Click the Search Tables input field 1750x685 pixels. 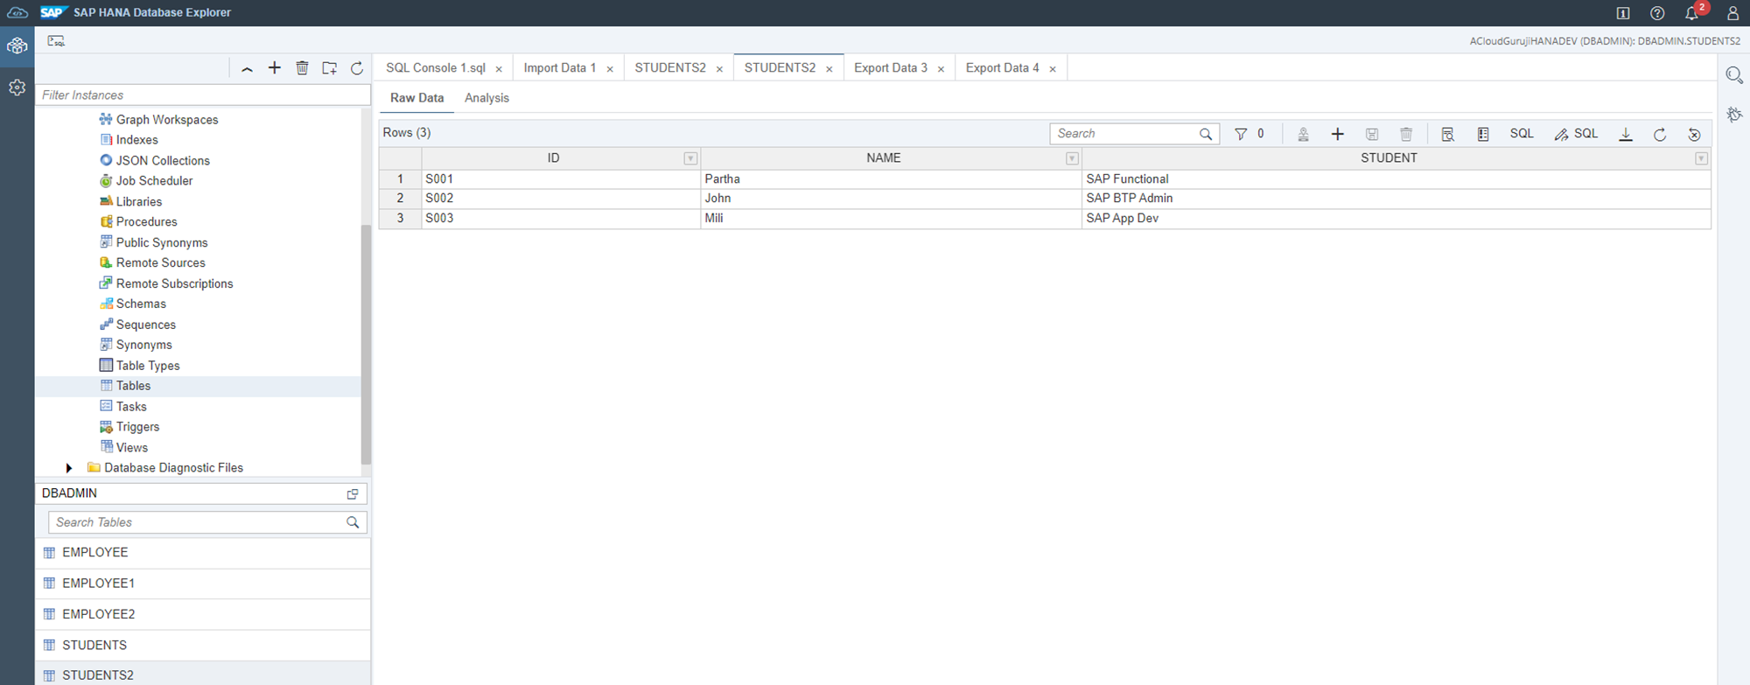click(x=197, y=522)
